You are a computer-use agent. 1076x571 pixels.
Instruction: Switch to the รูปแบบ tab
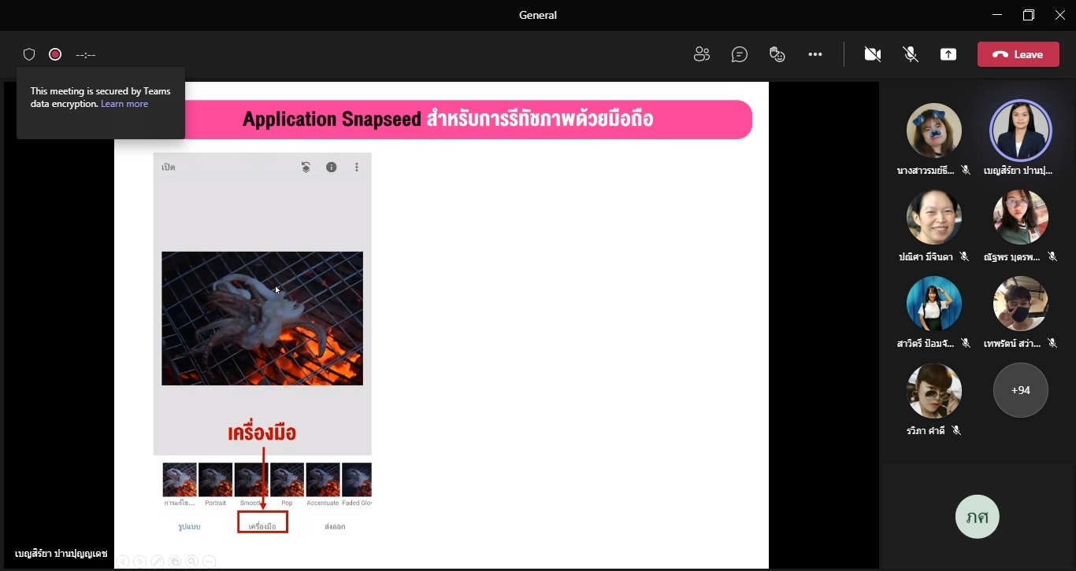pyautogui.click(x=189, y=527)
